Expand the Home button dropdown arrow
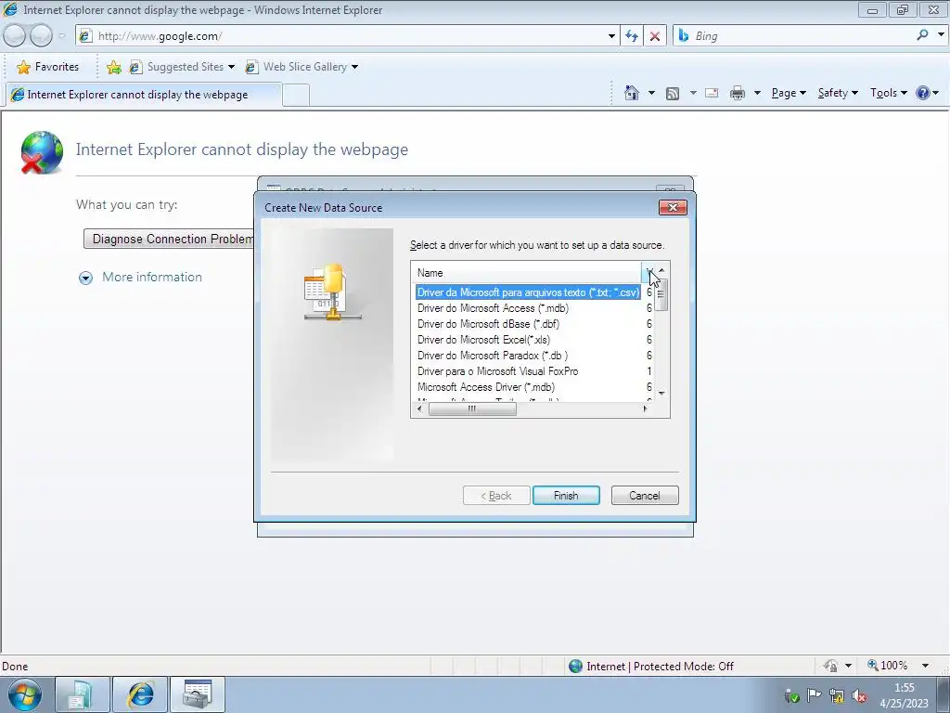Image resolution: width=950 pixels, height=713 pixels. [651, 93]
